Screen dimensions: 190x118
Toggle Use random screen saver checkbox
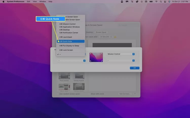(x=58, y=94)
